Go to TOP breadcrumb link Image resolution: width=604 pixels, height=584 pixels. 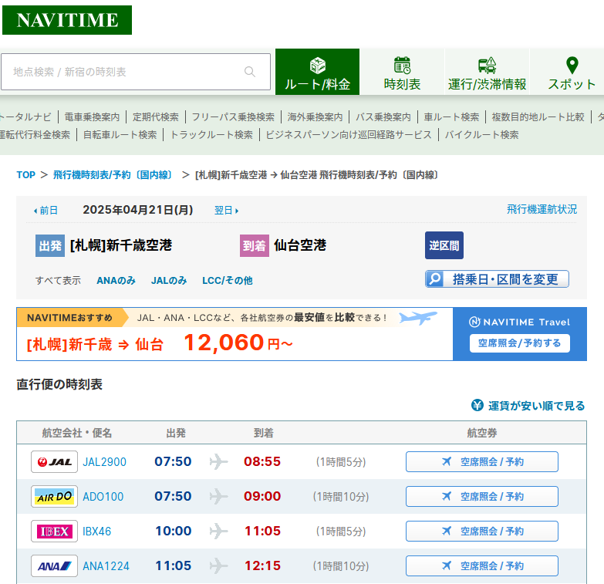coord(25,175)
